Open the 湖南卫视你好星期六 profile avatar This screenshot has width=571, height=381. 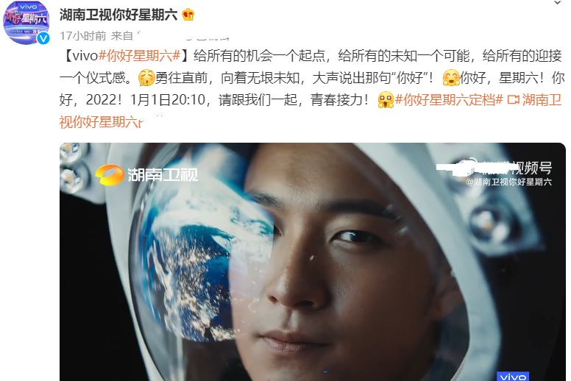26,23
